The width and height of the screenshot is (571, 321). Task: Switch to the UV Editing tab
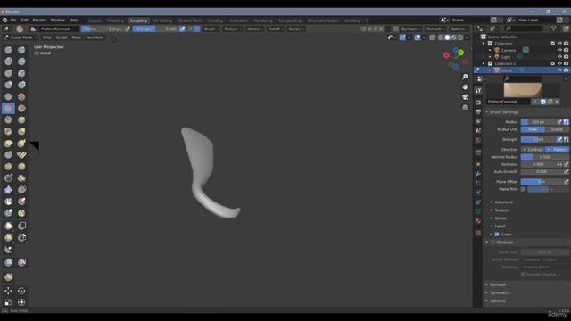click(162, 21)
